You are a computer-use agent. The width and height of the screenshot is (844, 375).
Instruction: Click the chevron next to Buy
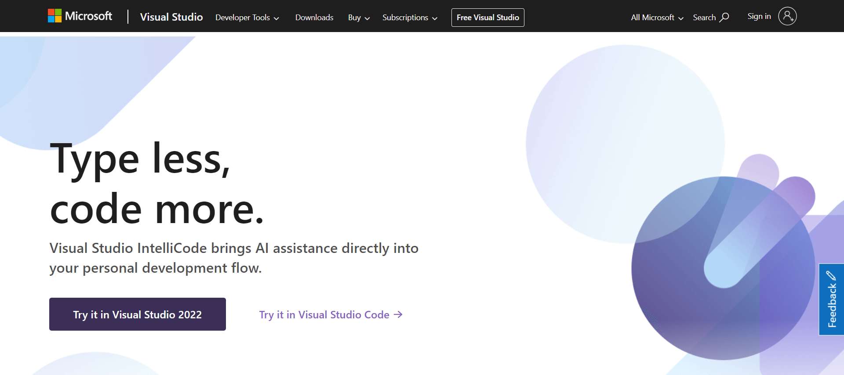click(x=367, y=18)
